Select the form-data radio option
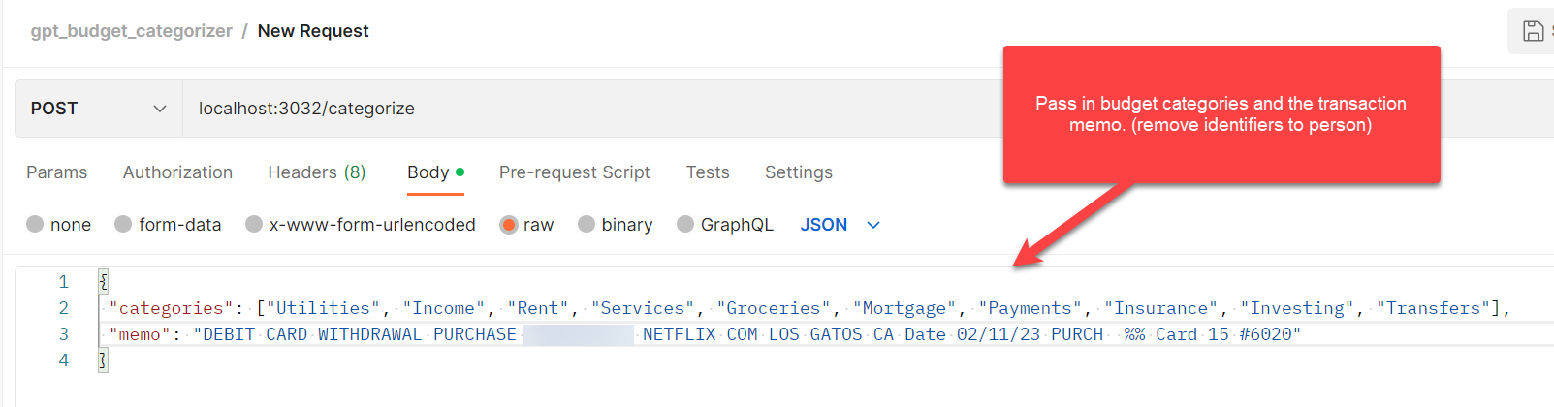The width and height of the screenshot is (1554, 407). (123, 224)
